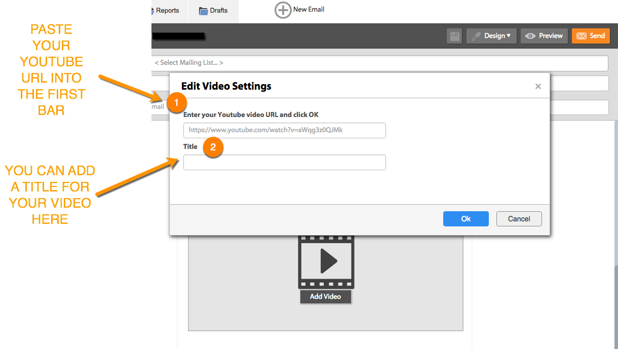Image resolution: width=618 pixels, height=349 pixels.
Task: Expand the Design dropdown arrow
Action: [x=509, y=36]
